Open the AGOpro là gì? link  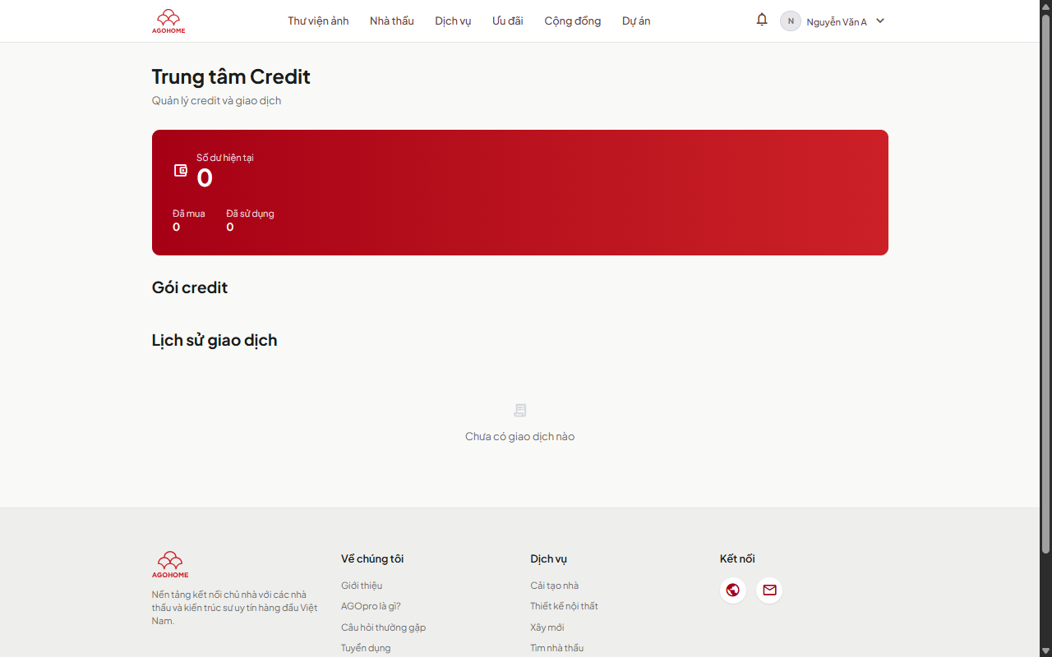tap(371, 606)
